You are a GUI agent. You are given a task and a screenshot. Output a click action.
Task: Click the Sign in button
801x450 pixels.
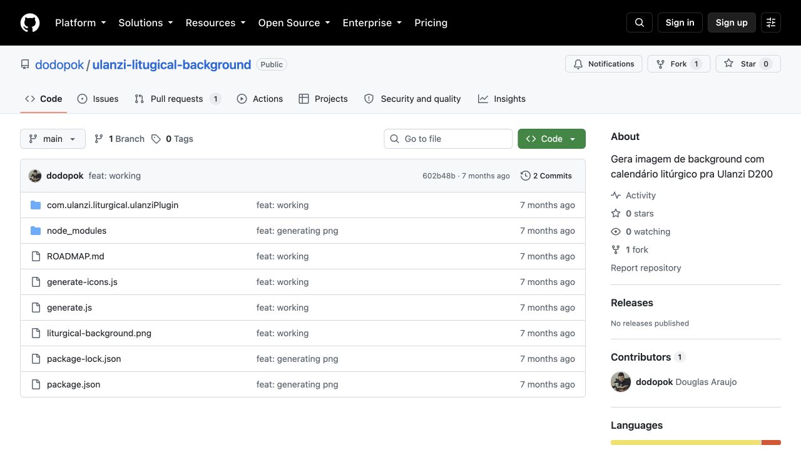coord(680,22)
